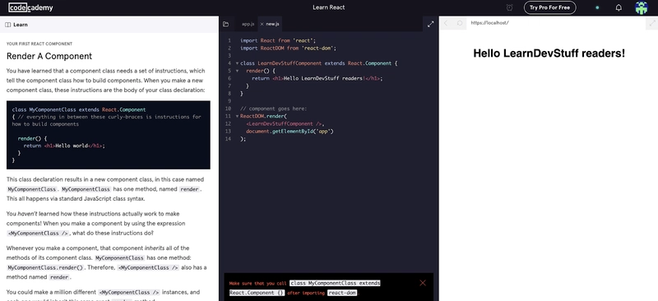
Task: Click document.getElementById('app') code line
Action: coord(290,132)
